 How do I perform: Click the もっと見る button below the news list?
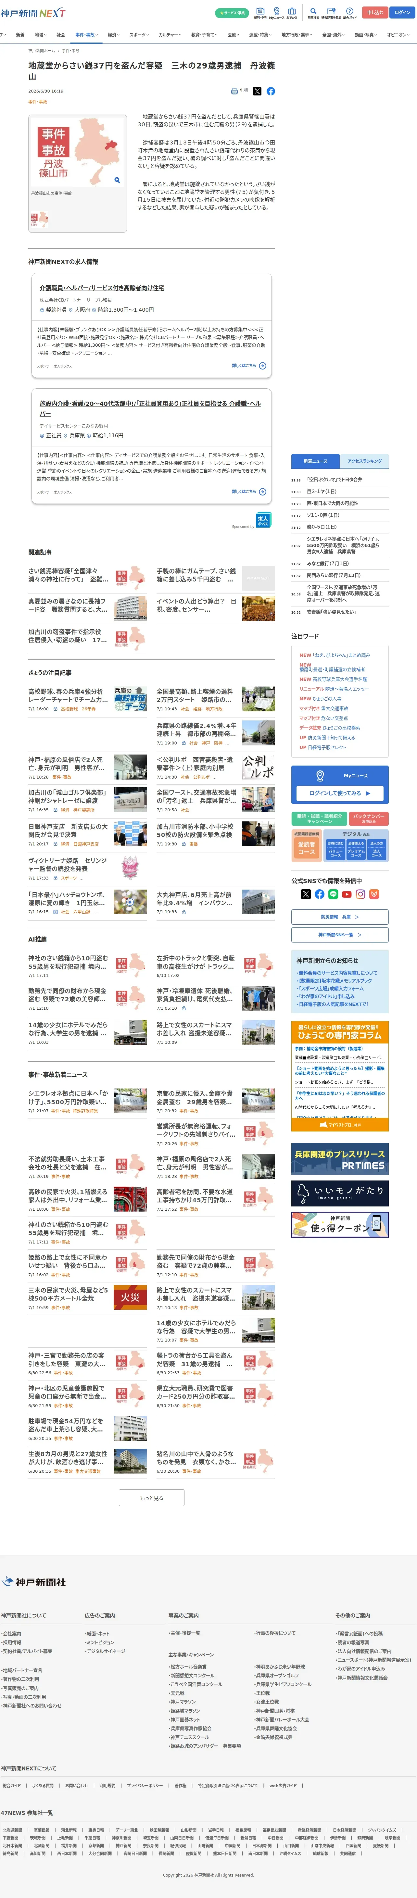(152, 1498)
